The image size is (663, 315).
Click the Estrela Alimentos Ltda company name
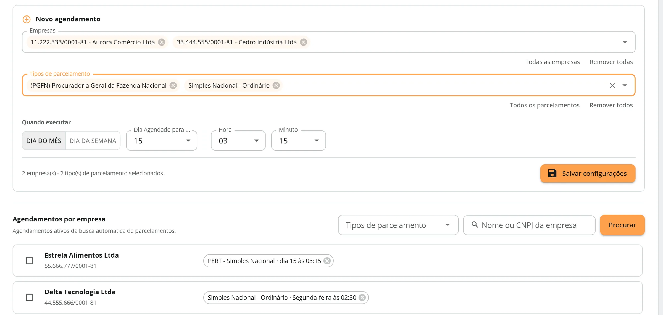[82, 255]
